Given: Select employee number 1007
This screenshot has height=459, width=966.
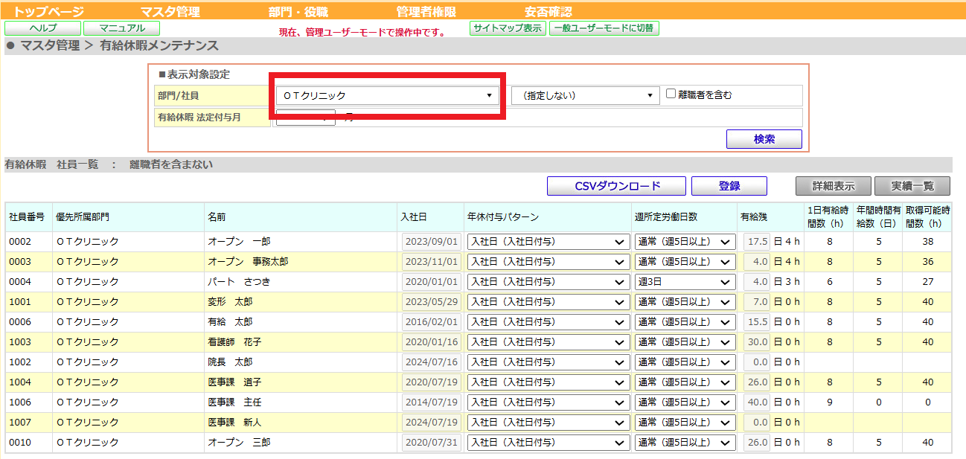Looking at the screenshot, I should click(19, 423).
